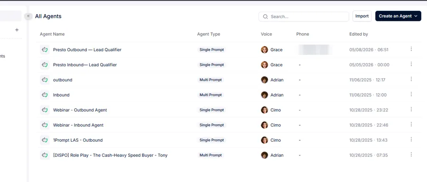Open three-dot menu for DISPO Role Play row
The width and height of the screenshot is (427, 182).
click(x=411, y=155)
